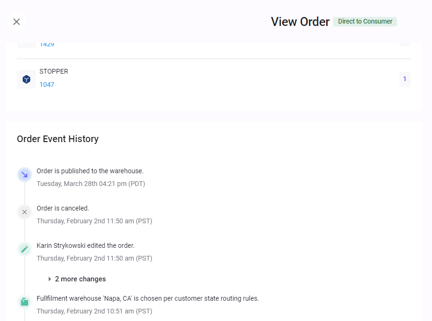Select the 'Order is canceled' event text
Viewport: 432px width, 321px height.
pyautogui.click(x=63, y=208)
